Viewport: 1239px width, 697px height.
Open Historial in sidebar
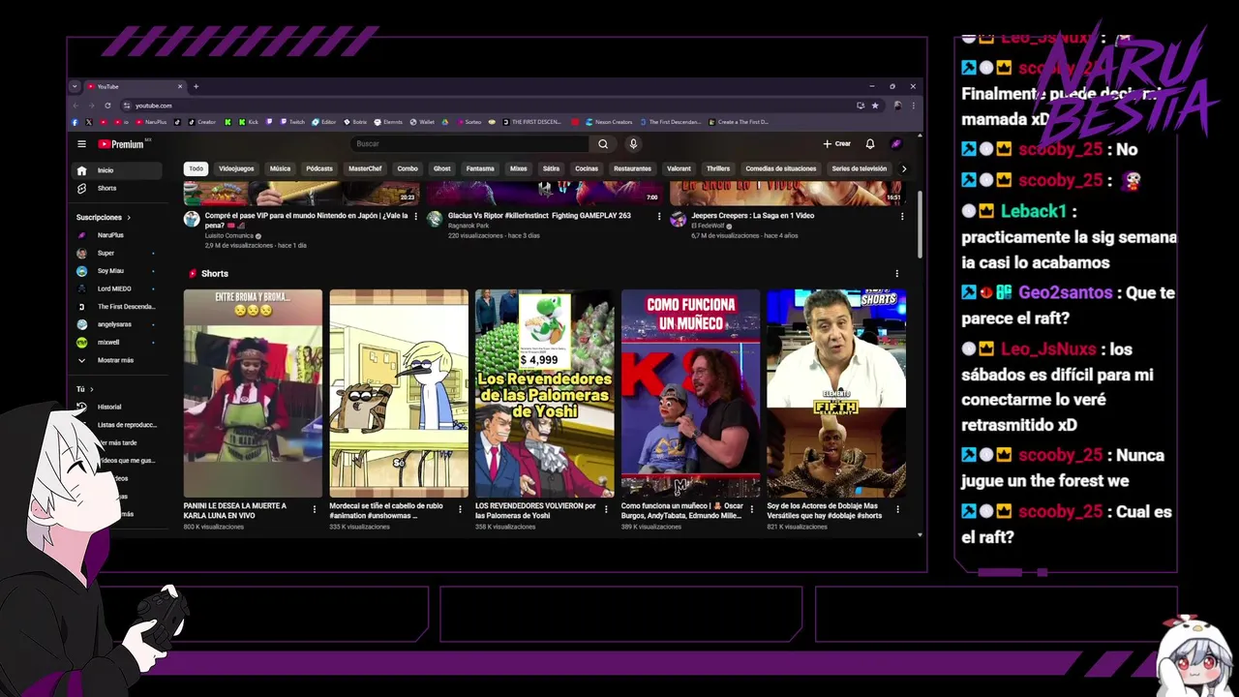tap(117, 407)
